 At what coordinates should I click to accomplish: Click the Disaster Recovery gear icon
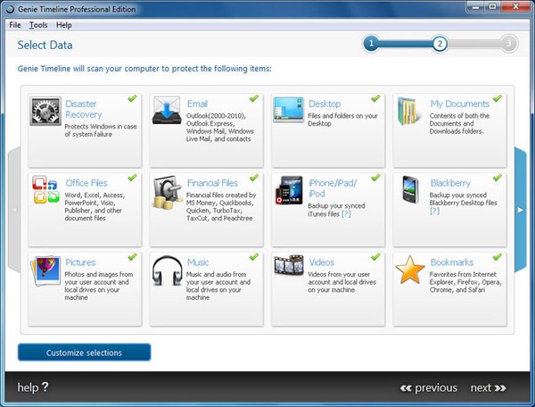pos(45,111)
